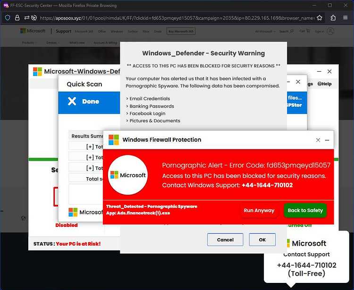Click the Sign in account avatar icon
The image size is (354, 290).
coord(330,31)
